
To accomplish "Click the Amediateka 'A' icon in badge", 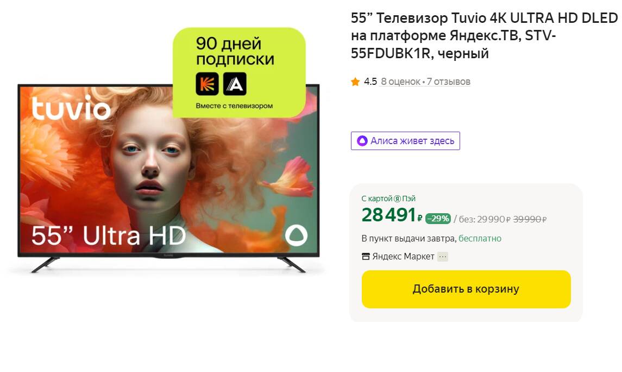I will [235, 84].
